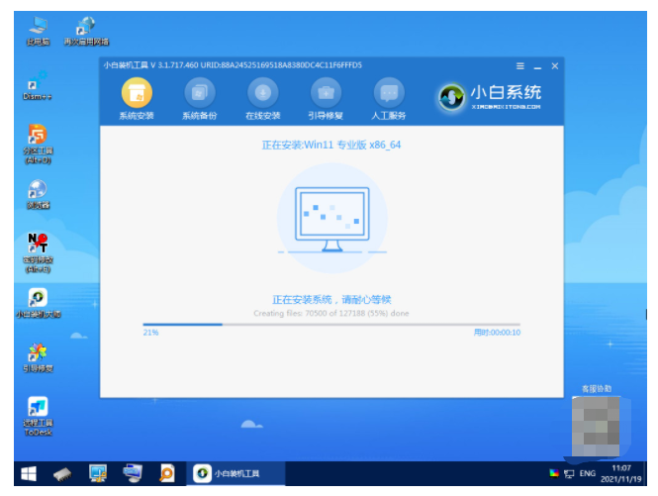Close the 小白装机工具 window
658x496 pixels.
pyautogui.click(x=554, y=66)
